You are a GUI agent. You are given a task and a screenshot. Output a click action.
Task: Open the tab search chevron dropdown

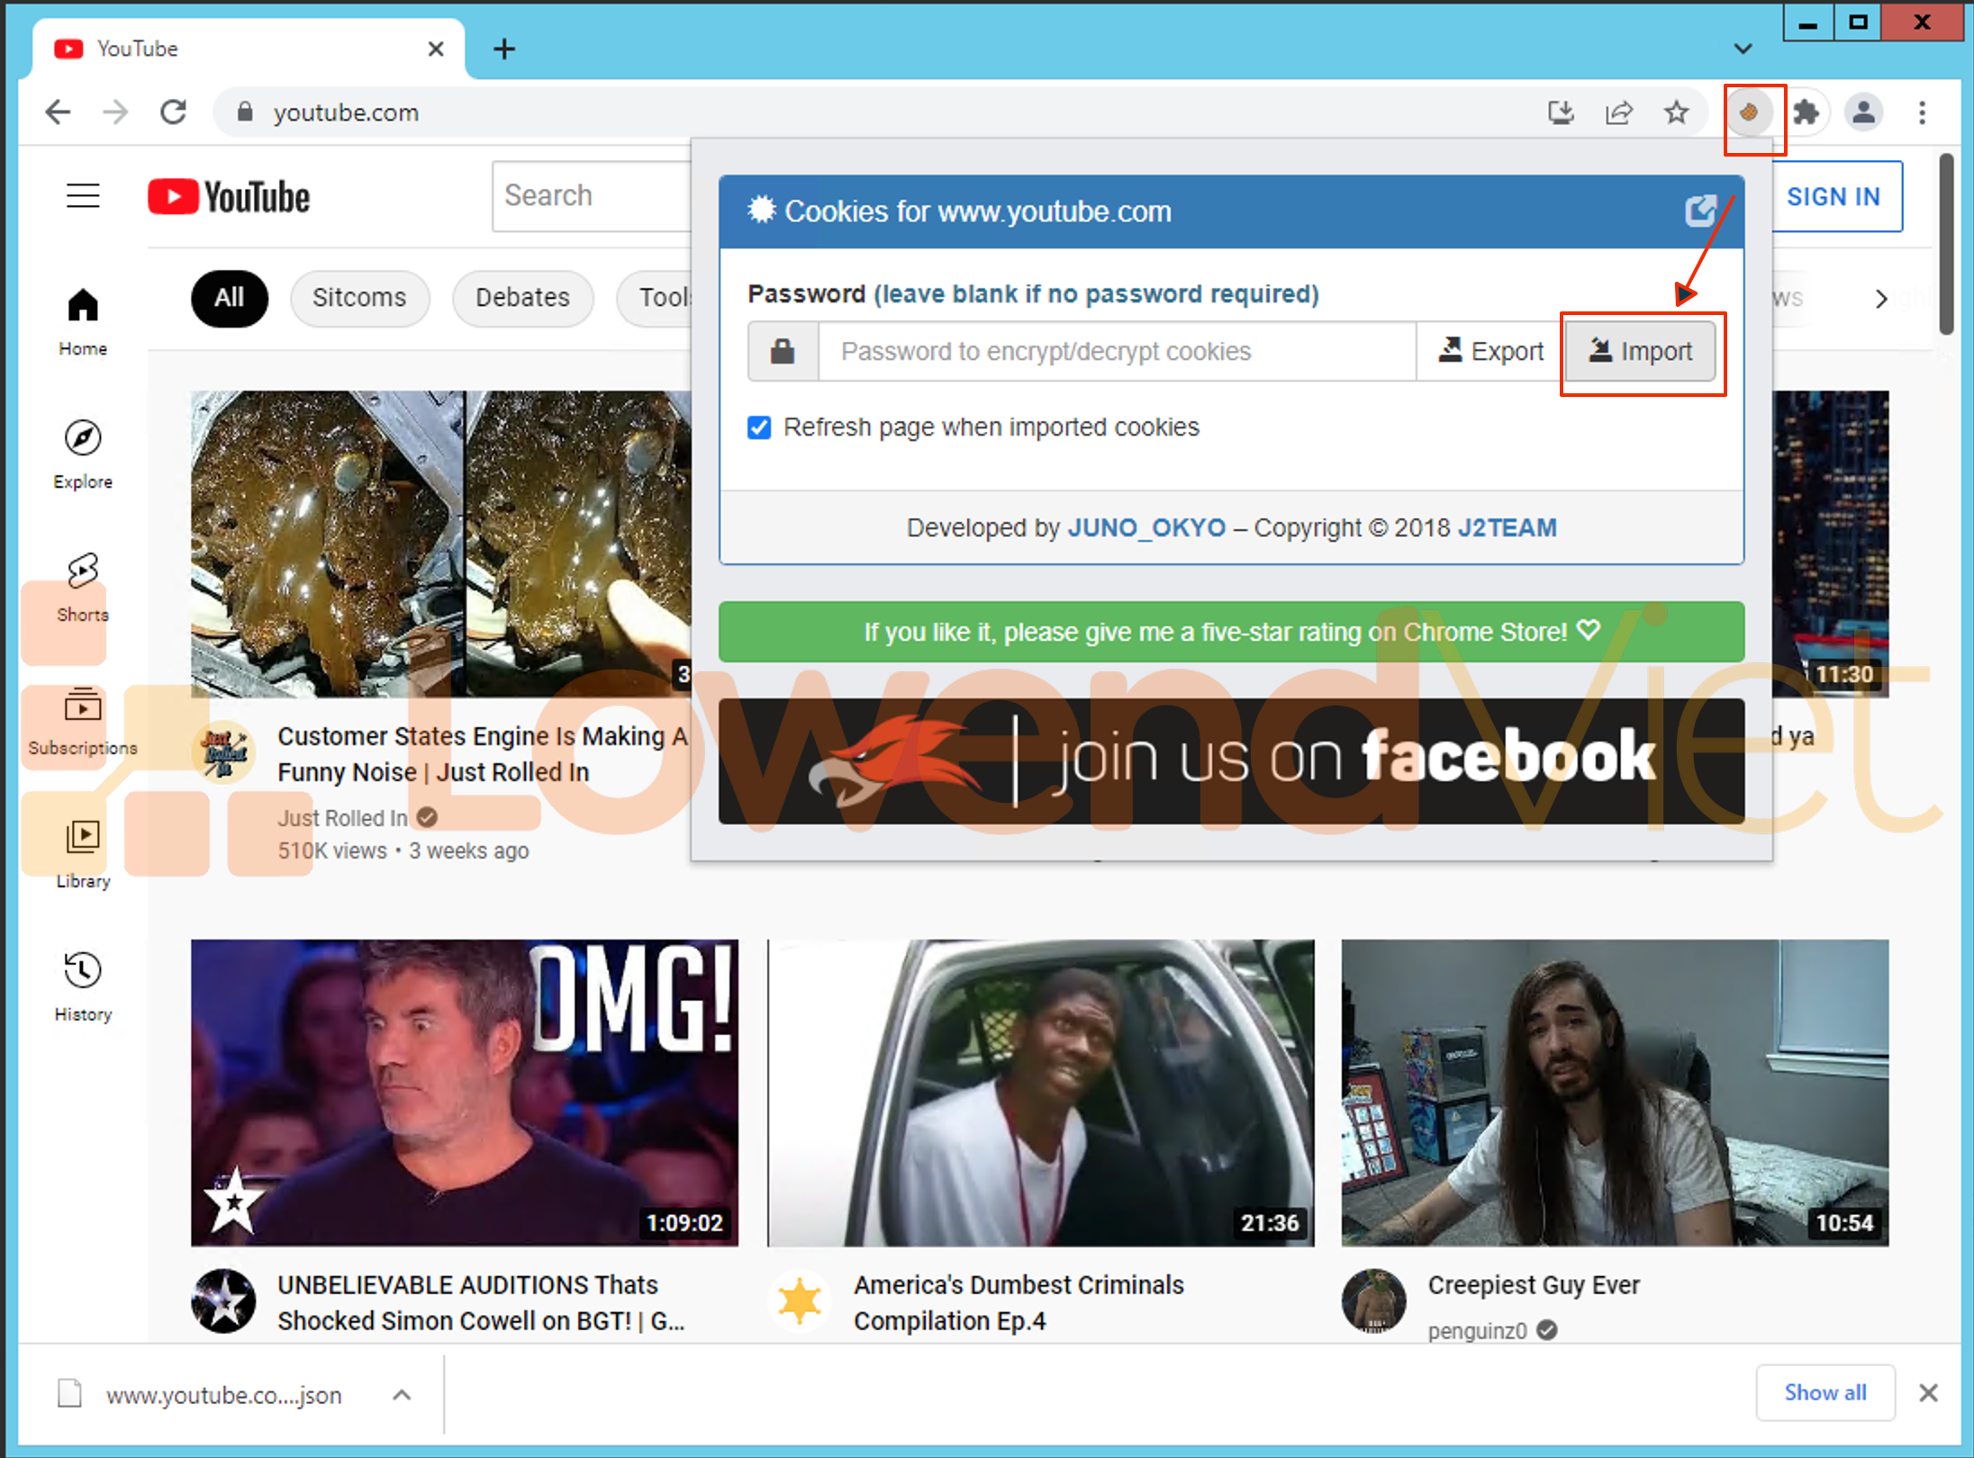pos(1743,49)
